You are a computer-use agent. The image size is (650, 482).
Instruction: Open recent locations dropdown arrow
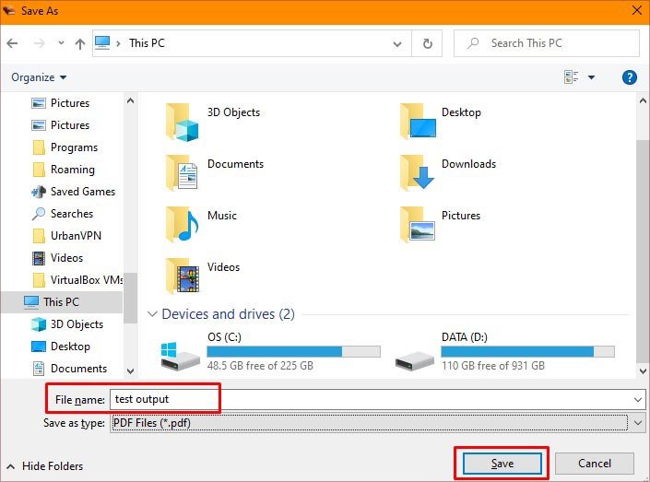click(61, 42)
